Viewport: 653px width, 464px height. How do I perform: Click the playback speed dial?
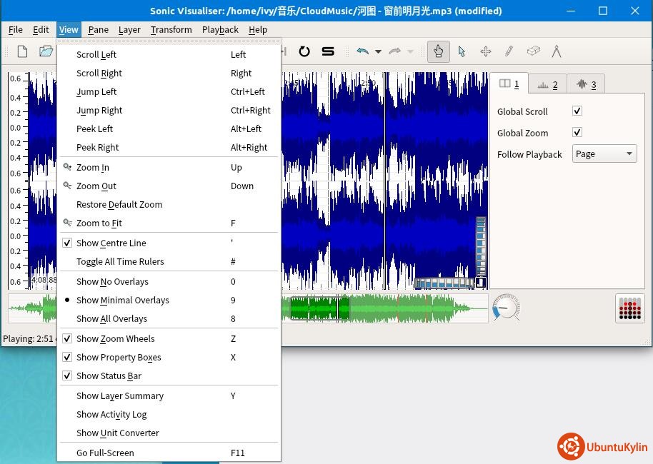pos(507,308)
